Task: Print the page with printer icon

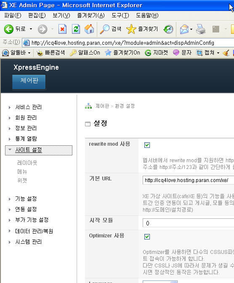Action: tap(201, 29)
